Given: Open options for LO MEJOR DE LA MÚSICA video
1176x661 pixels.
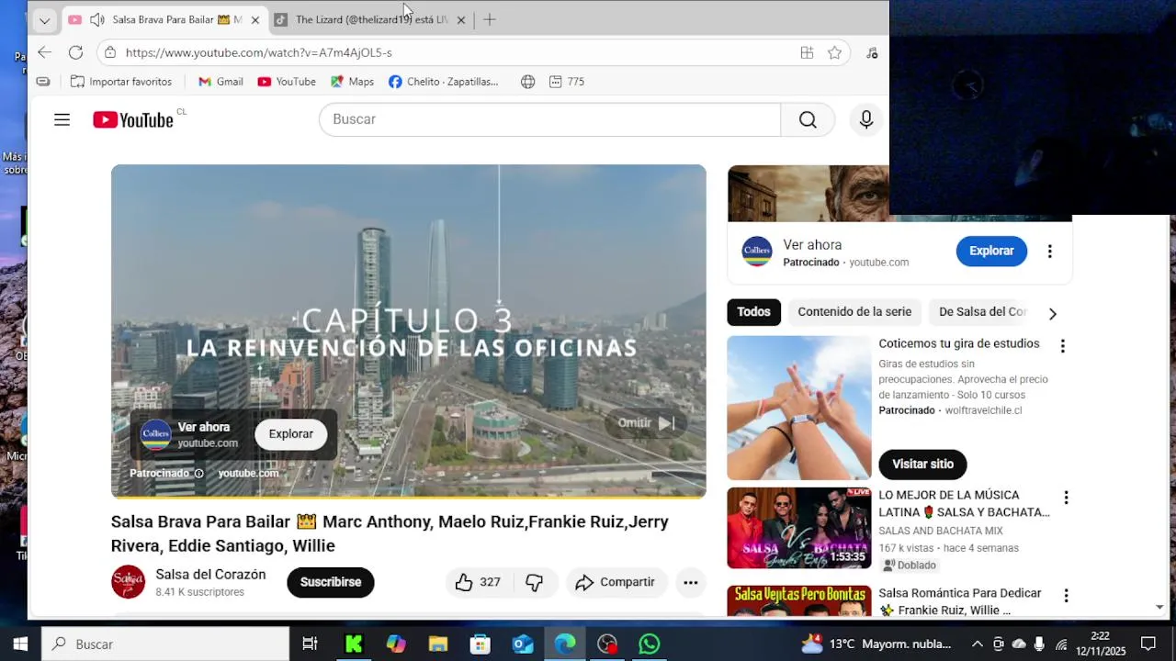Looking at the screenshot, I should tap(1066, 498).
